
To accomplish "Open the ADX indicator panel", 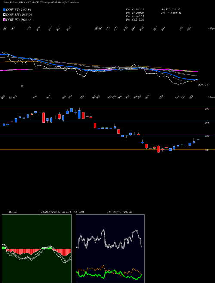I will pos(110,249).
